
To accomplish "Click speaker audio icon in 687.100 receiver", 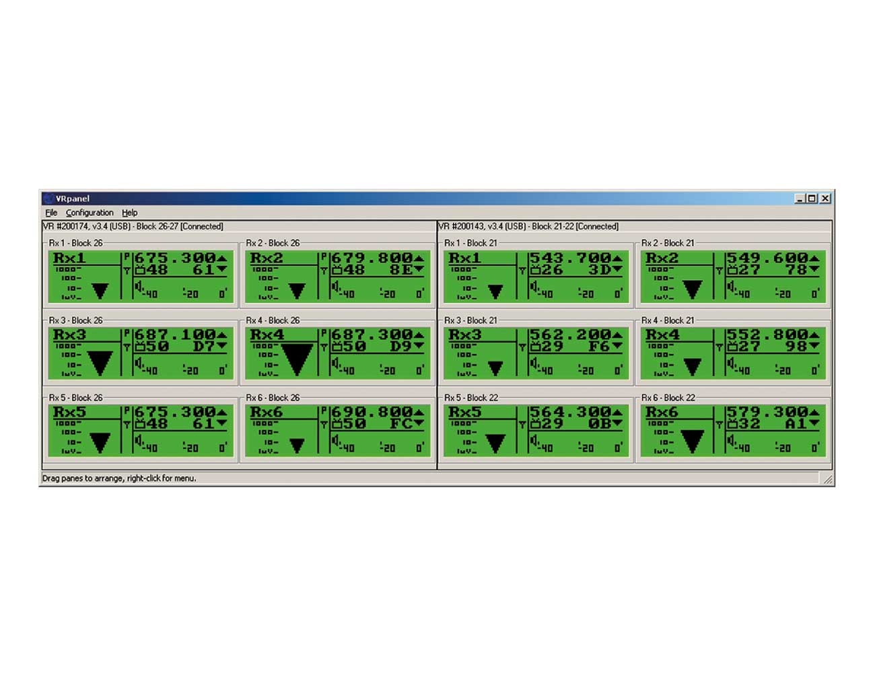I will pos(138,365).
